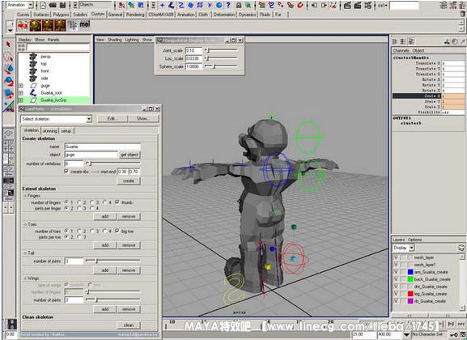Screen dimensions: 467x340
Task: Switch to the skinning tab
Action: (x=49, y=131)
